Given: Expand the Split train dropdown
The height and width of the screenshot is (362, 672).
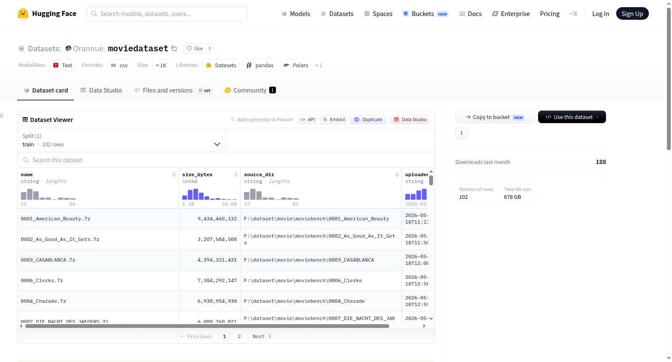Looking at the screenshot, I should 122,140.
